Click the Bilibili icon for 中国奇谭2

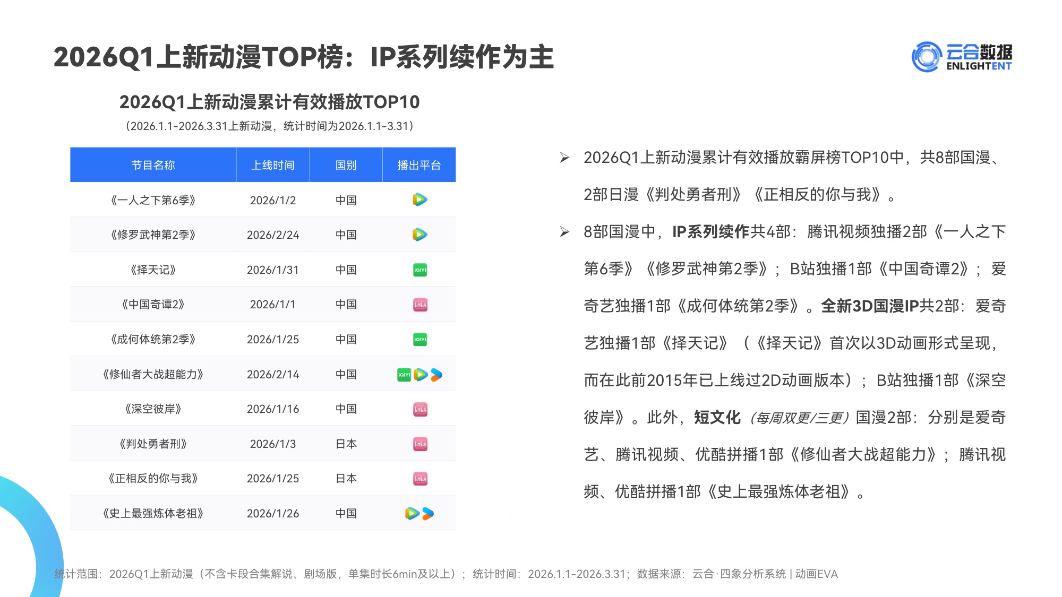(x=420, y=305)
